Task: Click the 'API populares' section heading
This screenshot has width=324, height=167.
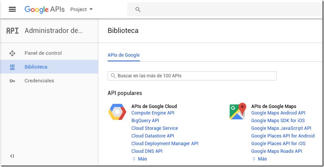Action: click(x=125, y=93)
